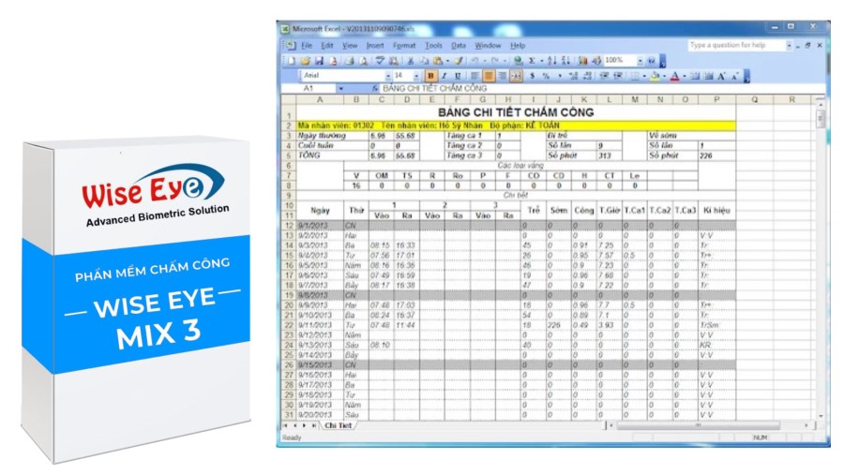Screen dimensions: 844x474
Task: Click the Borders button
Action: pos(635,76)
